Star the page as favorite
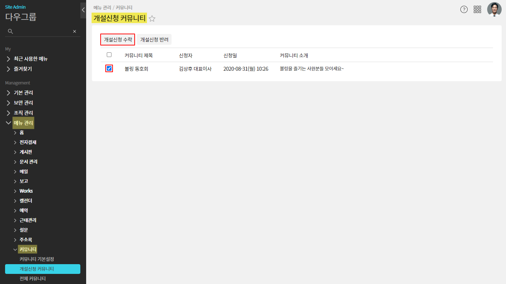 (x=152, y=19)
